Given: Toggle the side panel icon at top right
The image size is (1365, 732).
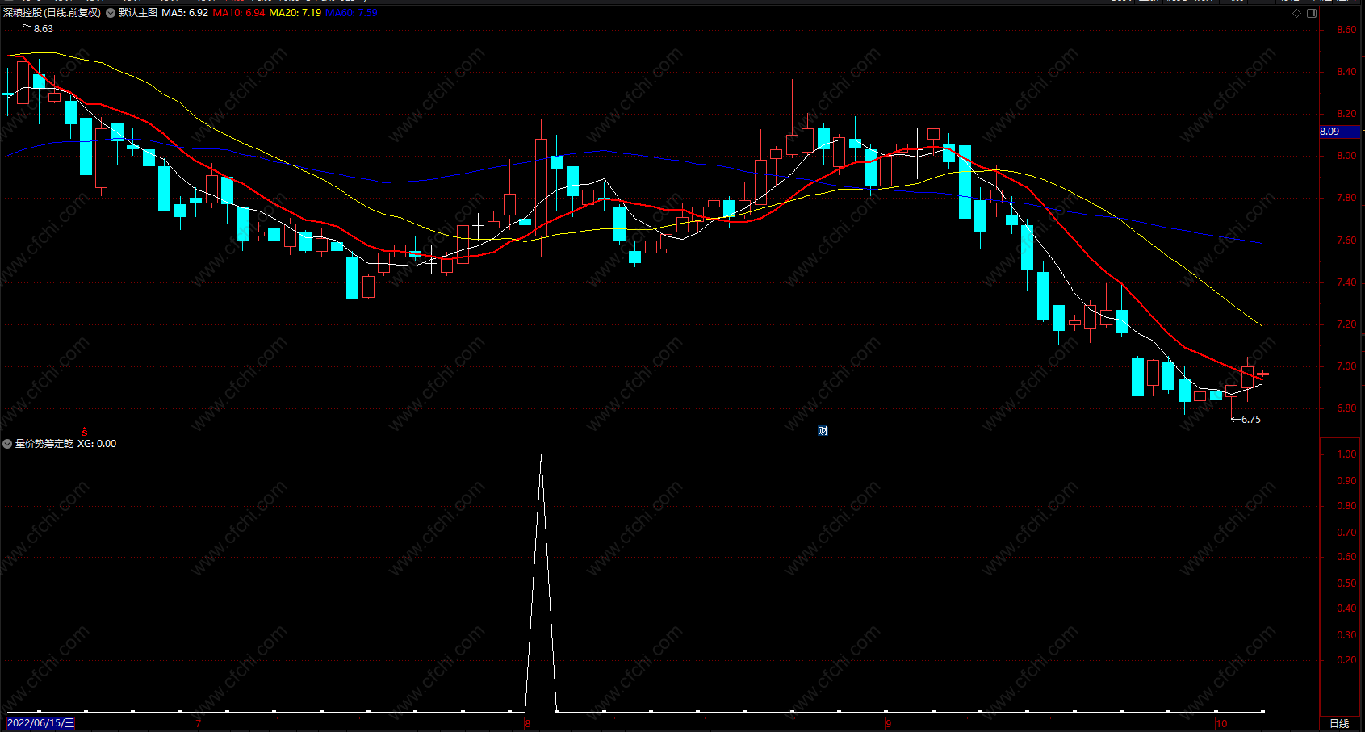Looking at the screenshot, I should (x=1312, y=13).
